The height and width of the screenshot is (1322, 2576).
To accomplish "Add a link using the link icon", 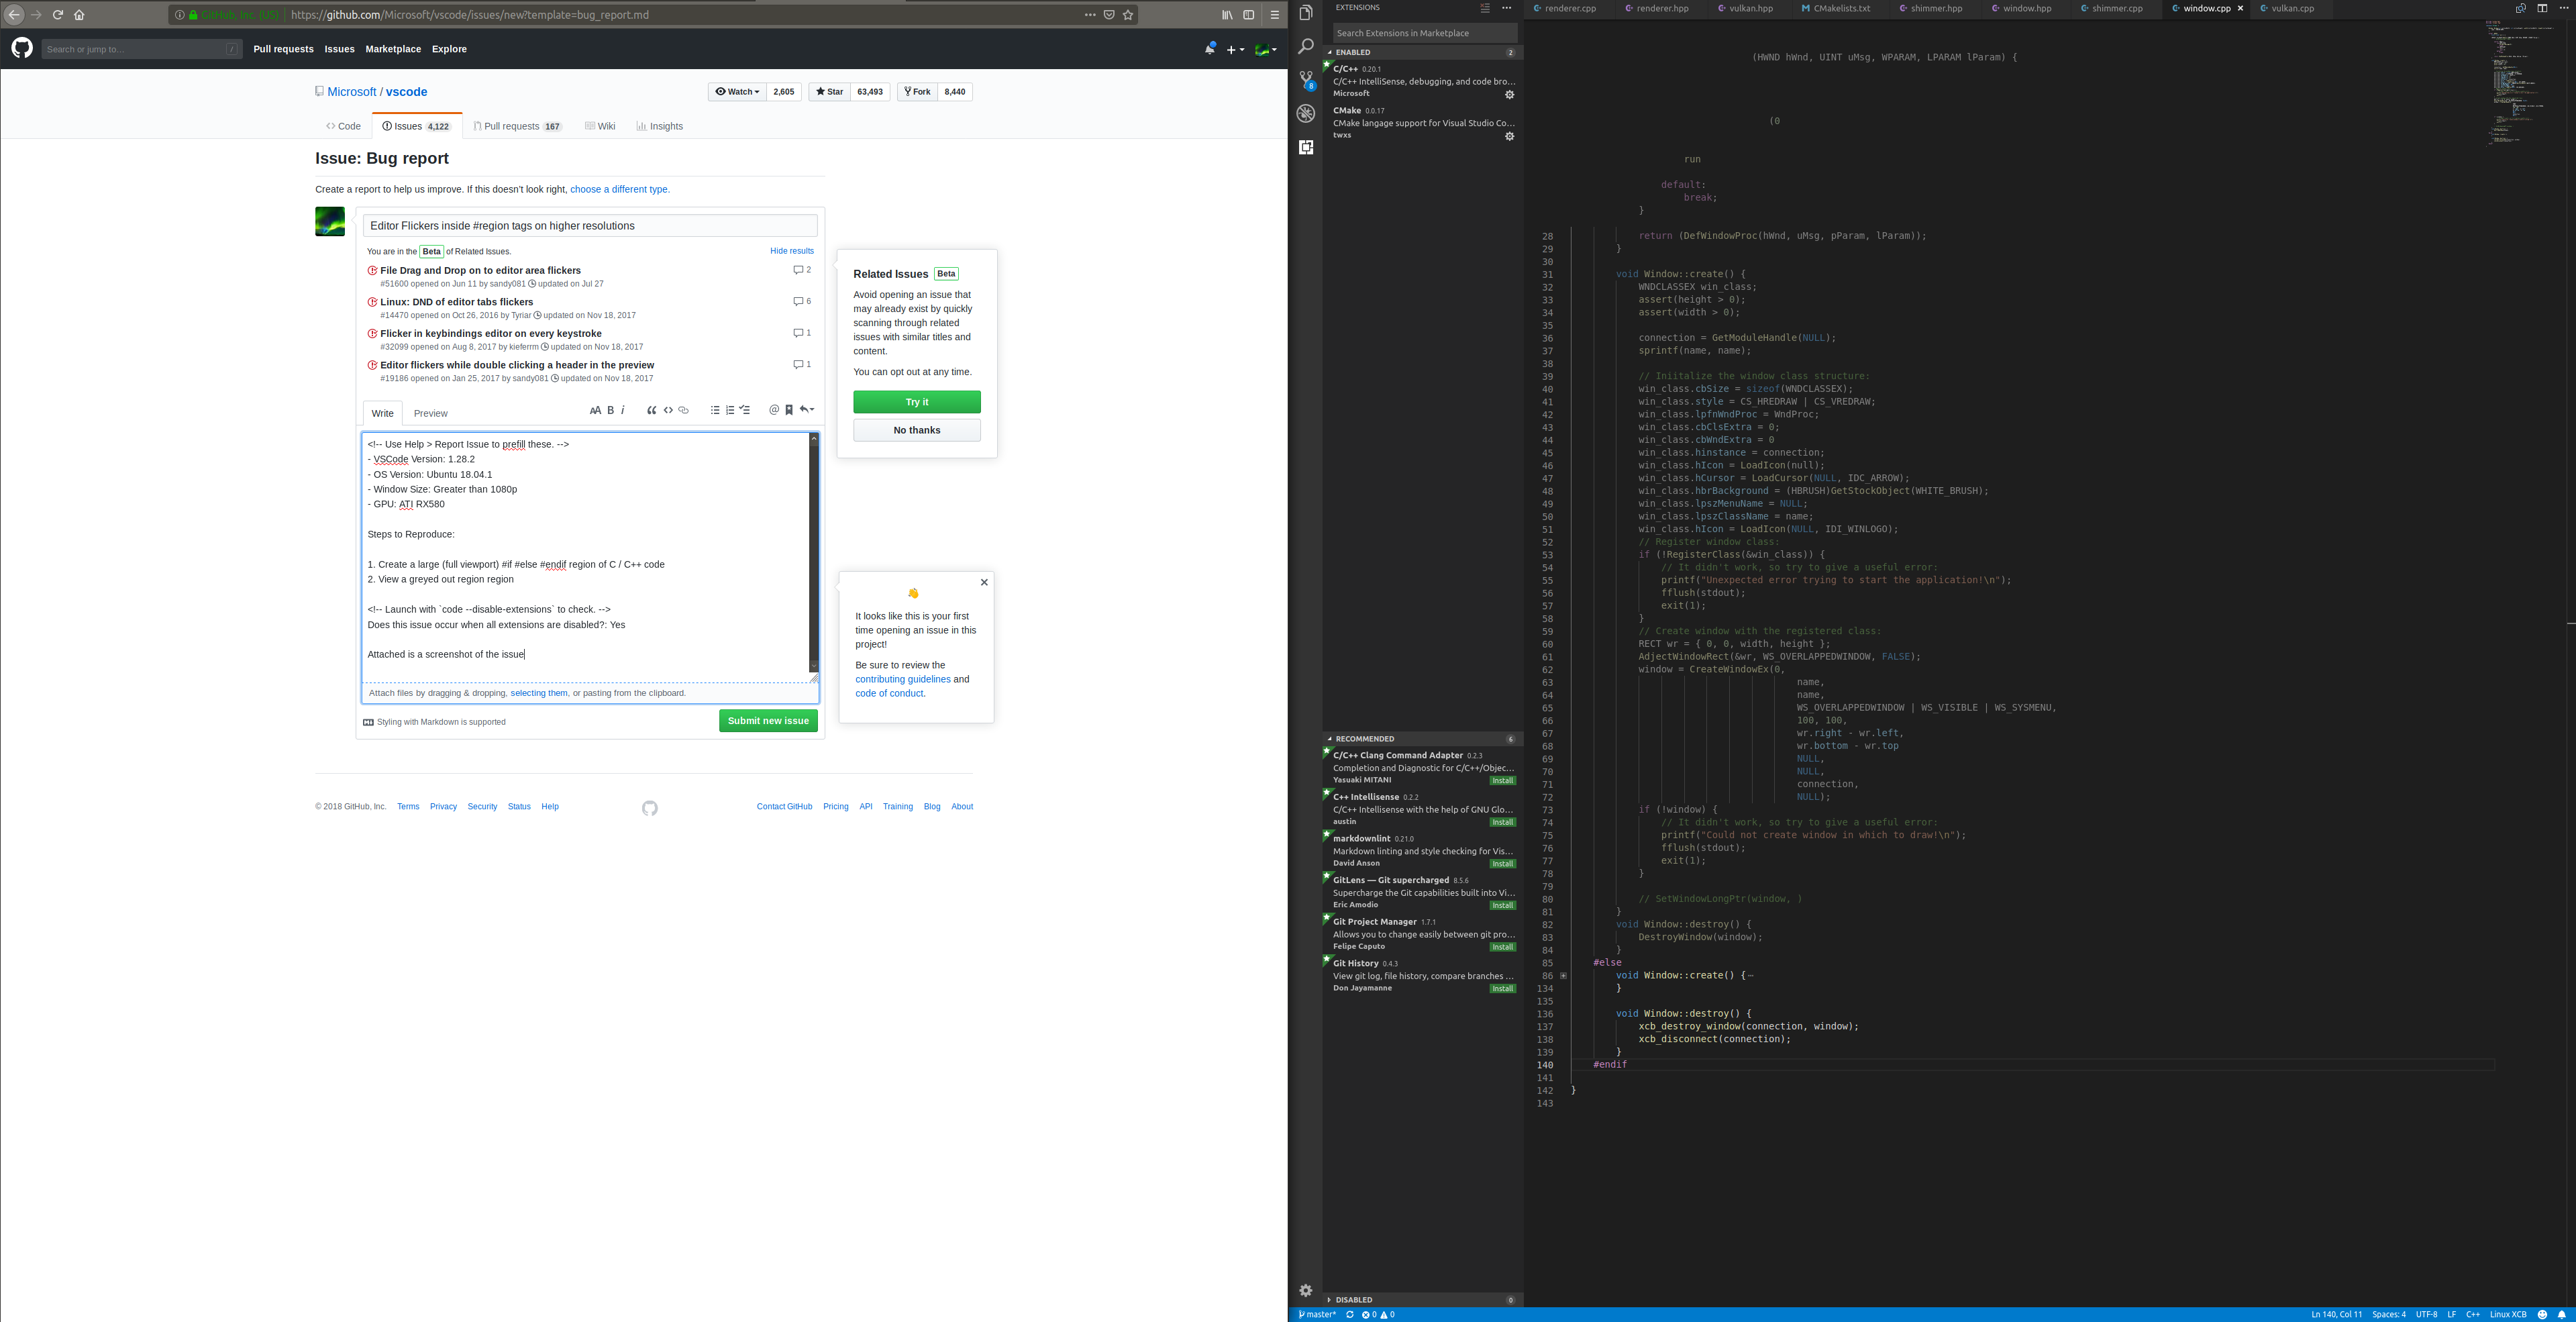I will click(684, 410).
